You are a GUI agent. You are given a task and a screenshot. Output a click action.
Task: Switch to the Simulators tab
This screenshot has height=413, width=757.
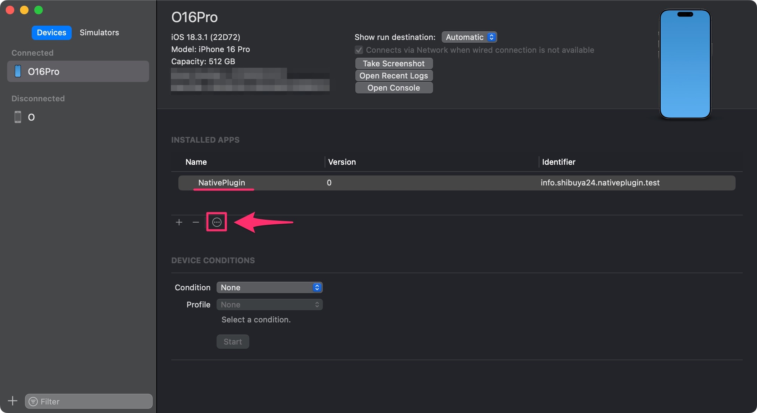(99, 32)
